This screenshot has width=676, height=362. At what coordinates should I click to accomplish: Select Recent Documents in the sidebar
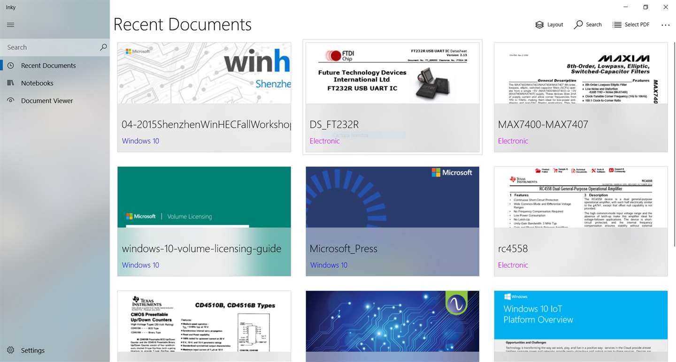[x=55, y=65]
